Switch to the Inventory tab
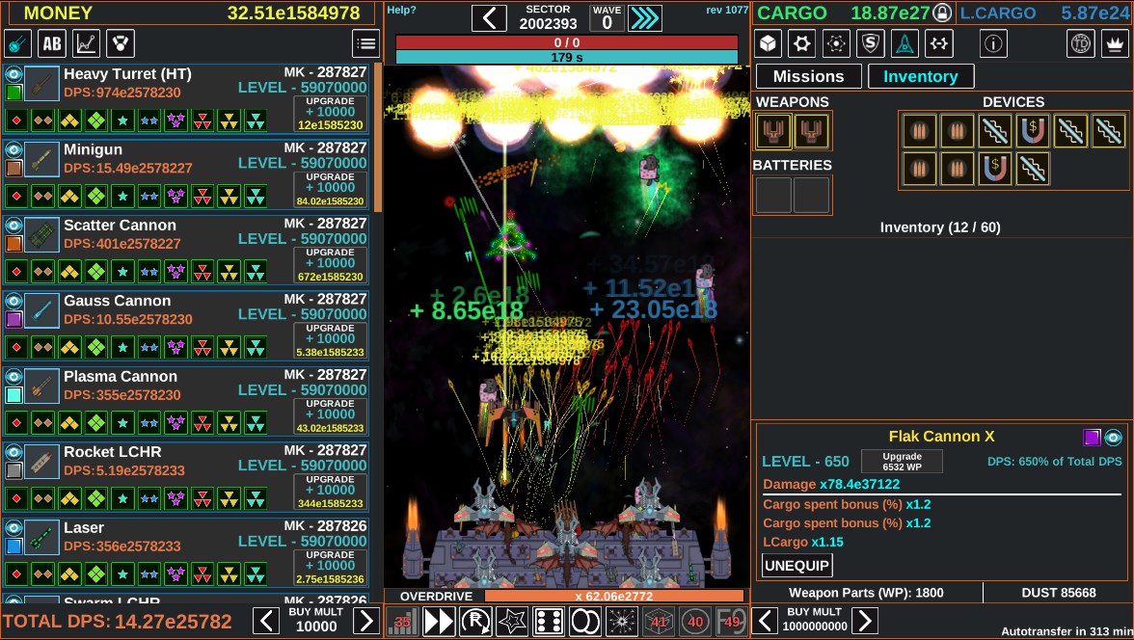Screen dimensions: 1134x640 point(921,76)
